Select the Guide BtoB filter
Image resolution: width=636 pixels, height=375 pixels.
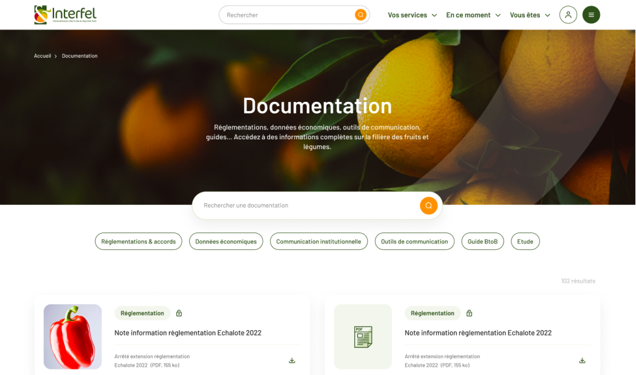click(483, 242)
